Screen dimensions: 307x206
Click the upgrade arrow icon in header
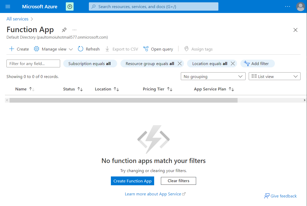70,7
